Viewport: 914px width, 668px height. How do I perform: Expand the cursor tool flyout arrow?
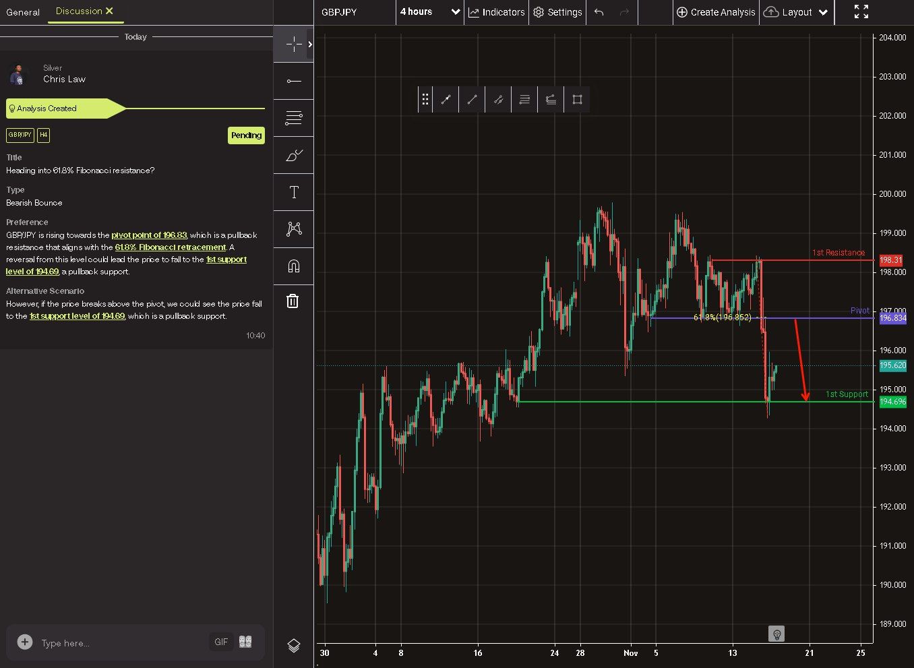[x=310, y=44]
